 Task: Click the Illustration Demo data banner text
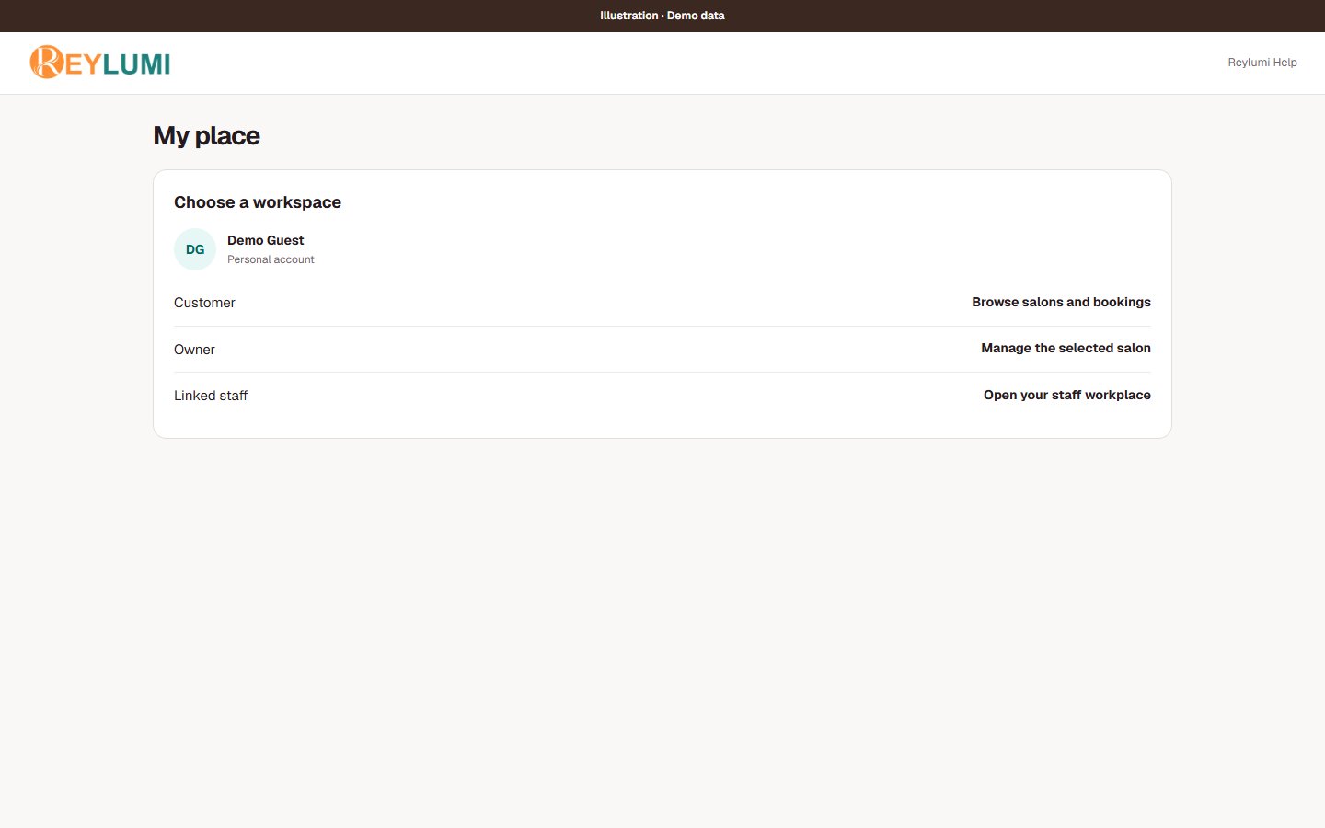pyautogui.click(x=662, y=16)
